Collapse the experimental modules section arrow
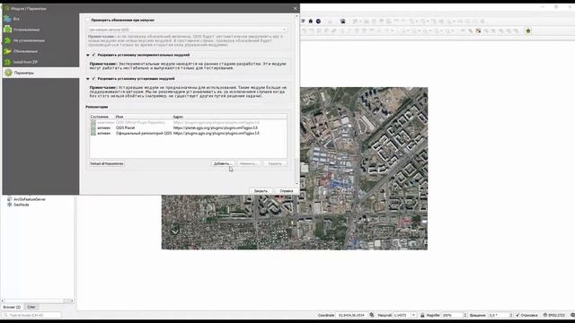This screenshot has height=323, width=575. click(x=88, y=55)
